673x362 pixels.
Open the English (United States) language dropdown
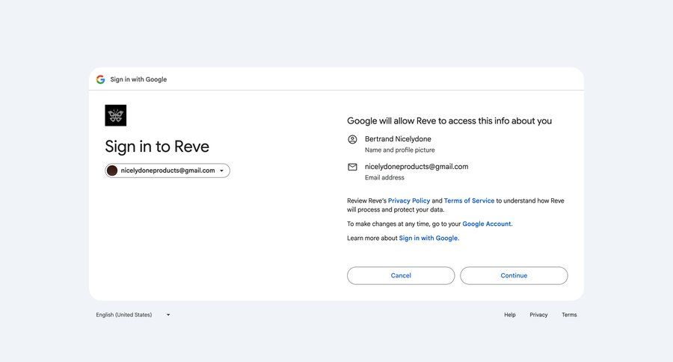click(x=133, y=315)
